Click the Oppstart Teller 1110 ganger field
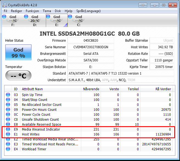This screenshot has width=180, height=161. (x=162, y=60)
